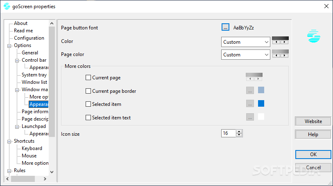
Task: Click the tree scroll right arrow
Action: (45, 179)
